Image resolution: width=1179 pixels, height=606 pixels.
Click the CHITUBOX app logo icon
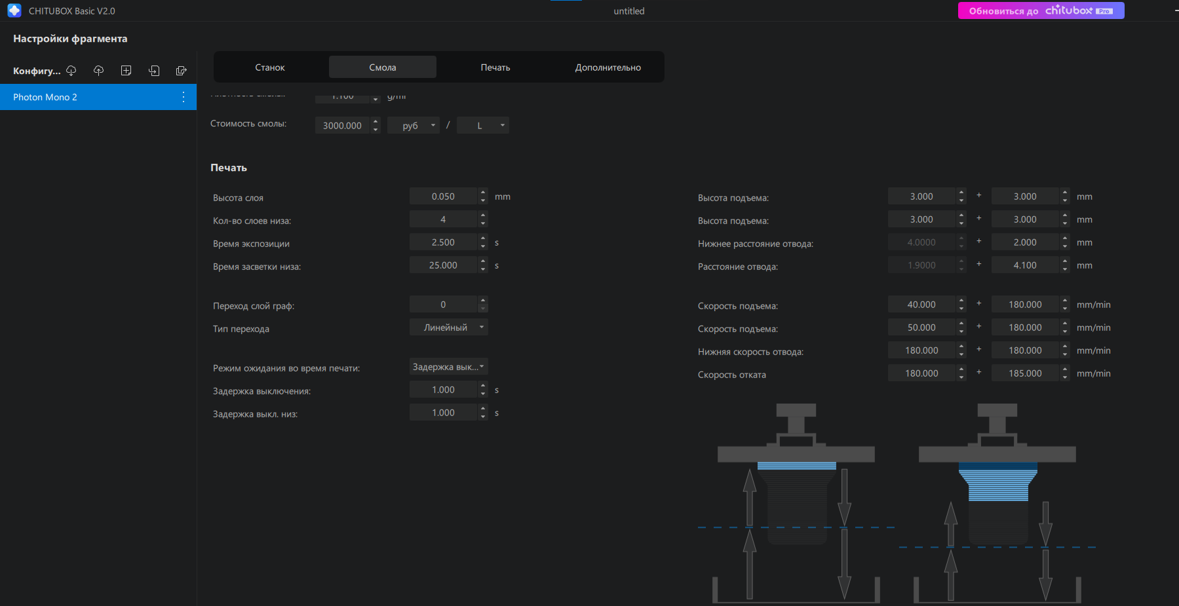point(14,10)
